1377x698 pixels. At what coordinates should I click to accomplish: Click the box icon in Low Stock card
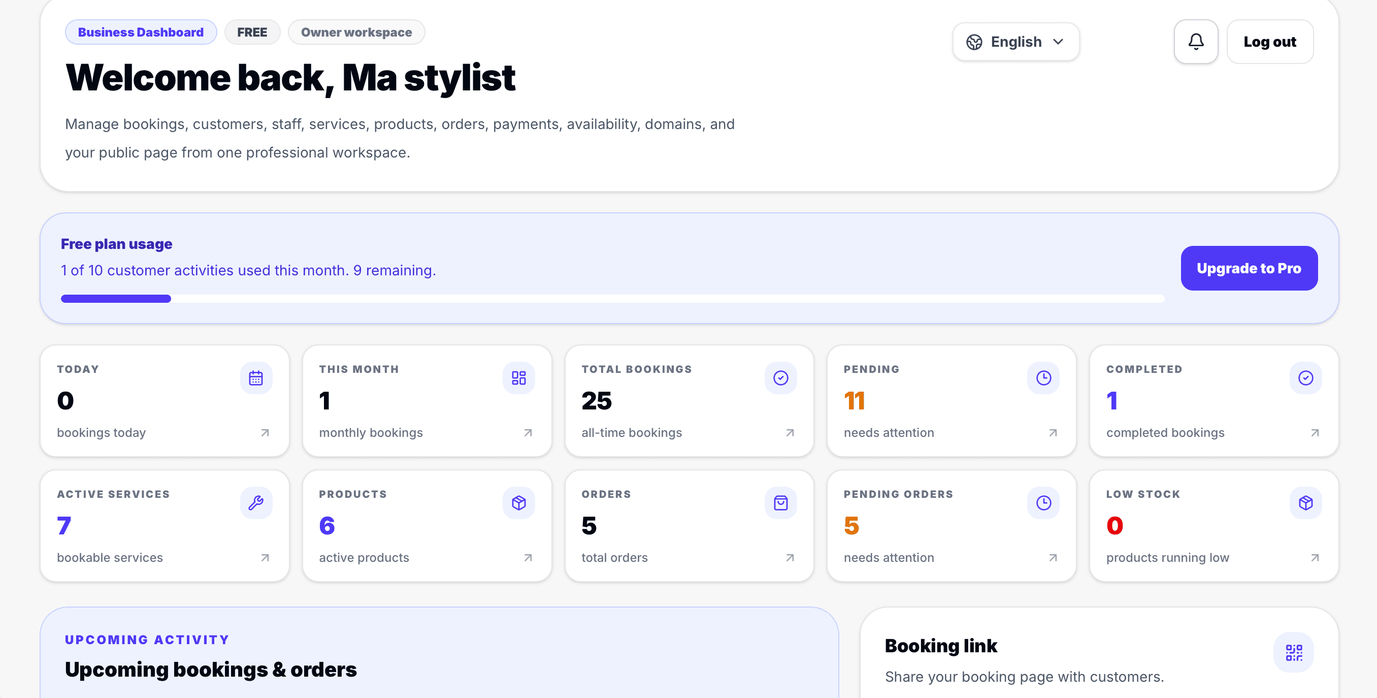point(1305,503)
